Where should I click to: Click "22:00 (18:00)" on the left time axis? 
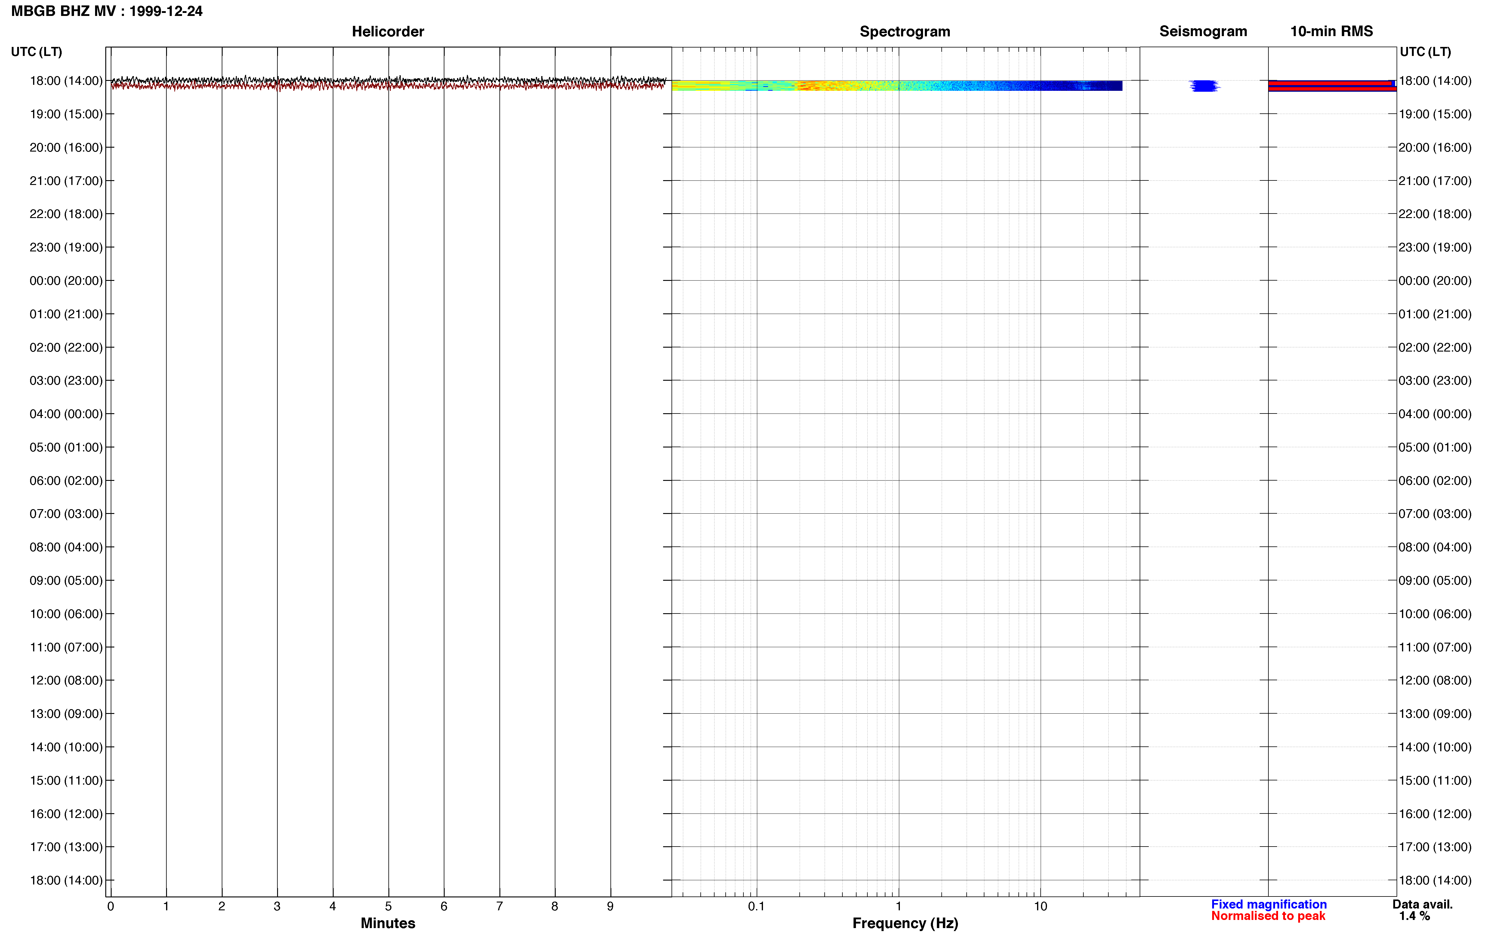tap(66, 214)
